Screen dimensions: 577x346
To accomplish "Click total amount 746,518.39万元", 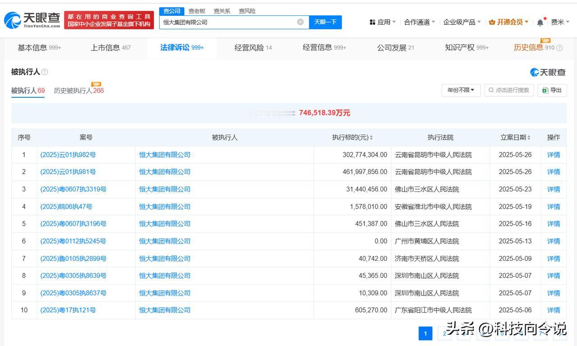I will [x=325, y=113].
